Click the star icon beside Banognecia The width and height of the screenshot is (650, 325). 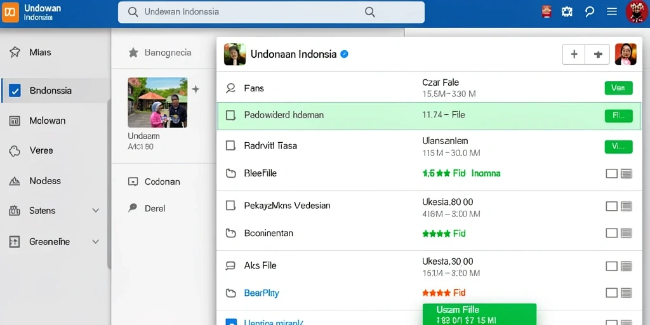click(133, 53)
